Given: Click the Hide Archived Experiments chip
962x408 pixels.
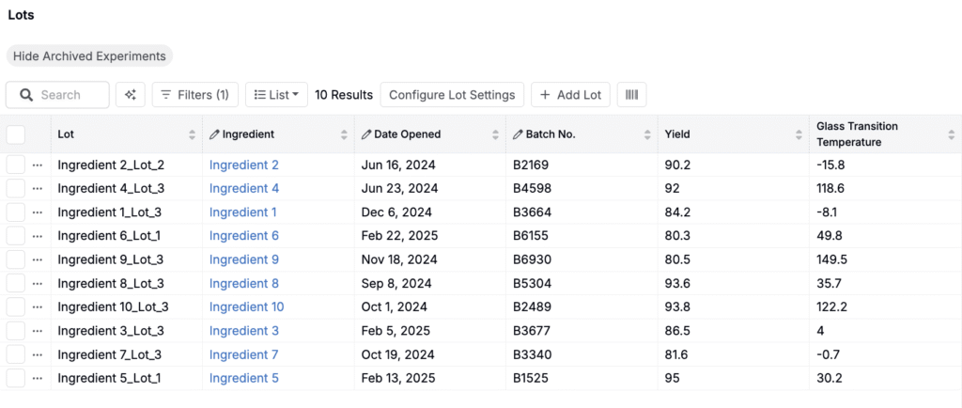Looking at the screenshot, I should tap(89, 56).
